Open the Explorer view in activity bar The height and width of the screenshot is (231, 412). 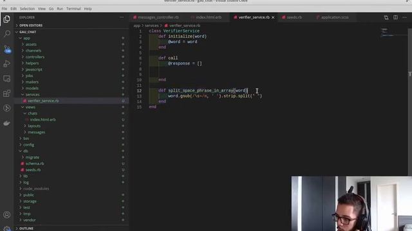coord(7,19)
